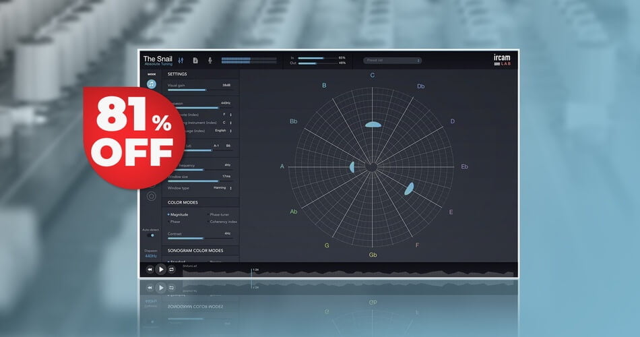Adjust the Visual gain slider
Screen dimensions: 640x337
click(199, 90)
